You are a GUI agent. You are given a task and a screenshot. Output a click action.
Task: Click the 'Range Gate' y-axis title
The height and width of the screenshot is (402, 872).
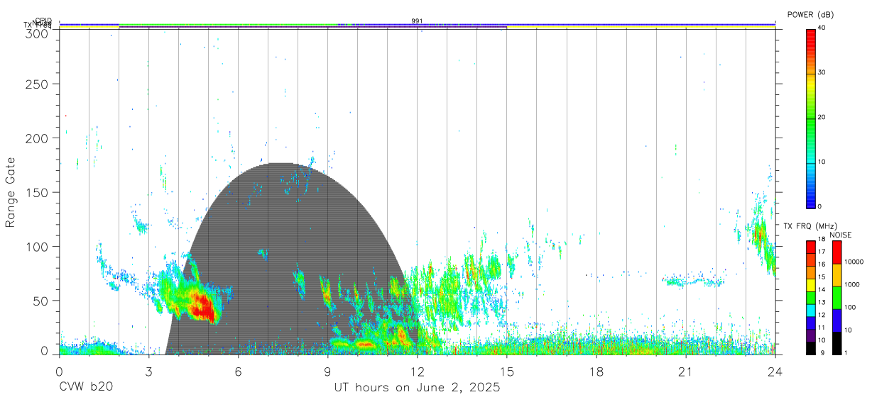tap(11, 193)
